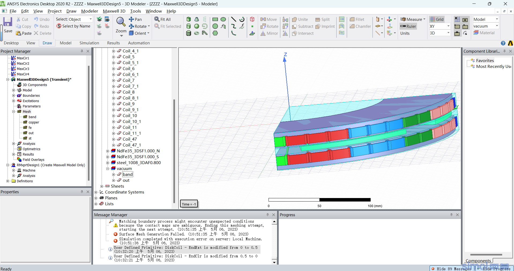
Task: Expand the Excitations node
Action: (x=13, y=101)
